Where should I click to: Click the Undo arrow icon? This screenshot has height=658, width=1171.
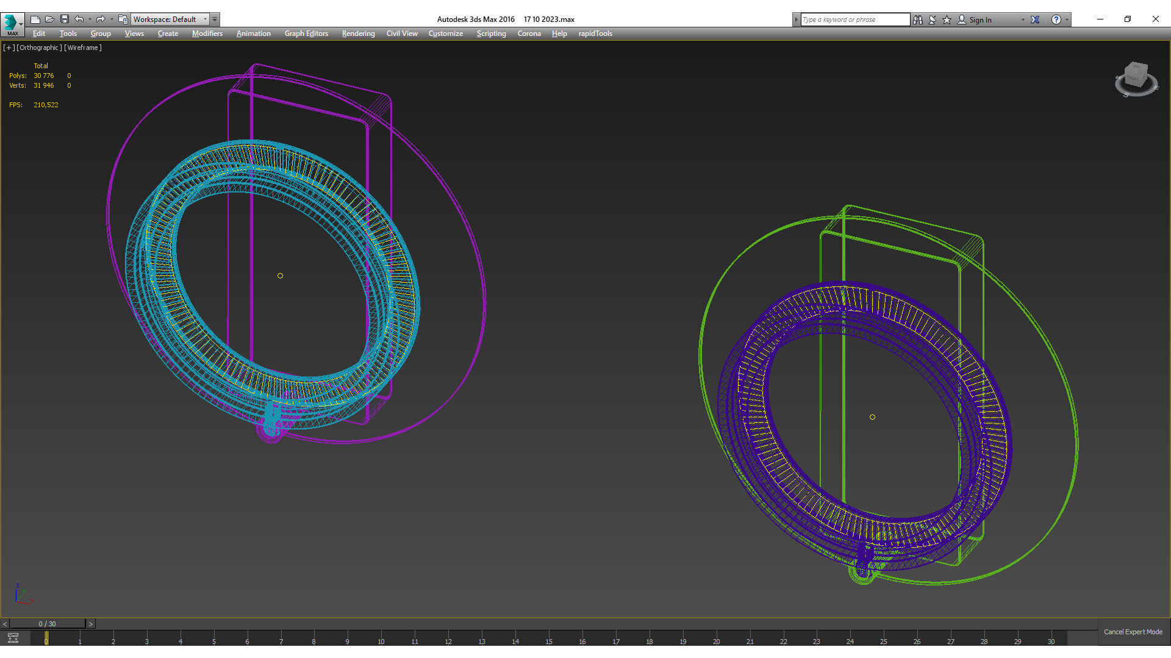79,19
